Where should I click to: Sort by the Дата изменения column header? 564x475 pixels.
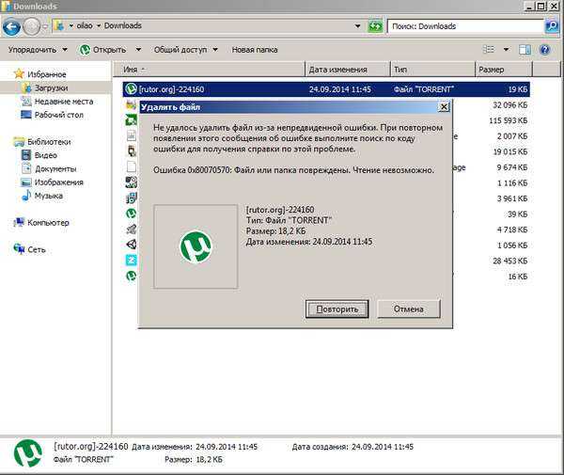point(348,70)
